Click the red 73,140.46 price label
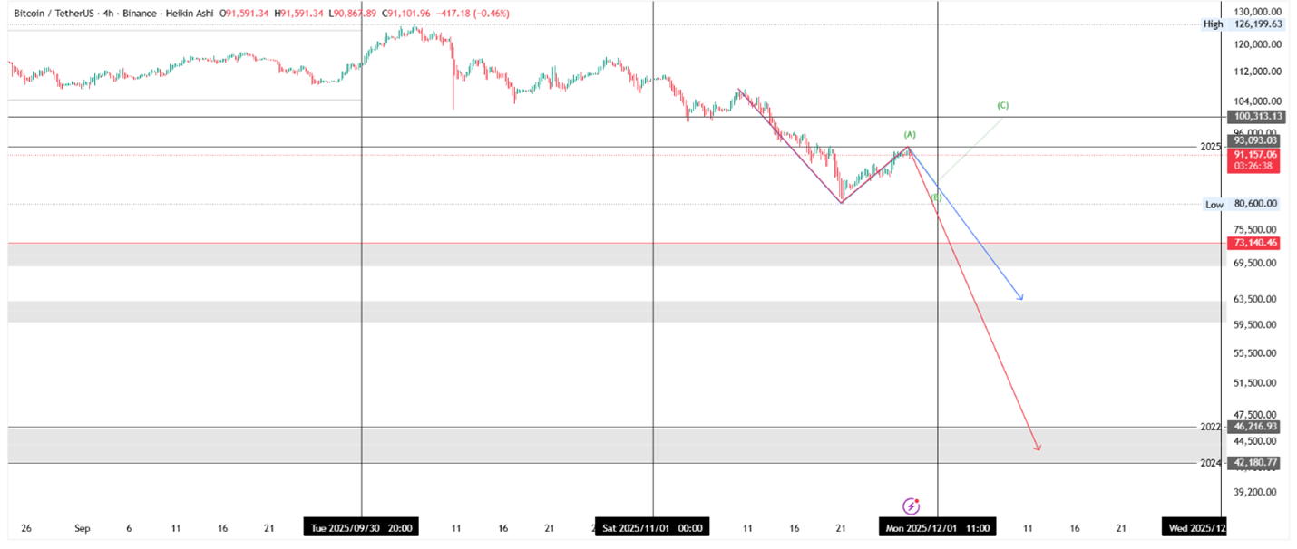 (x=1255, y=243)
